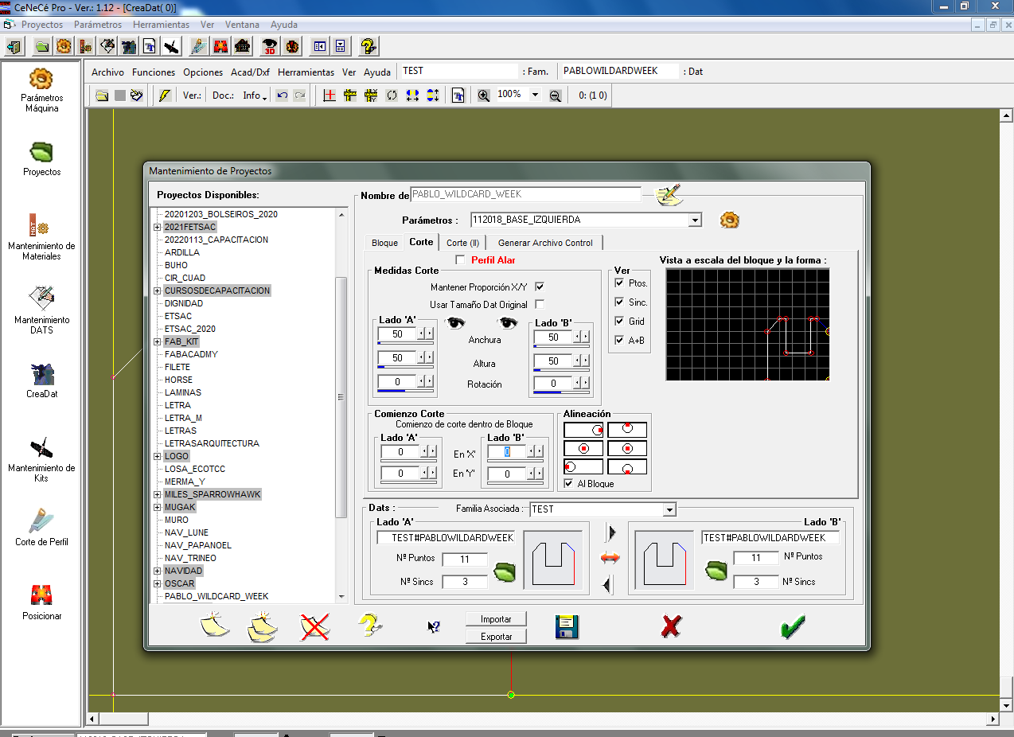Click the Lado 'A' Altura slider bar
The width and height of the screenshot is (1014, 737).
pyautogui.click(x=406, y=367)
